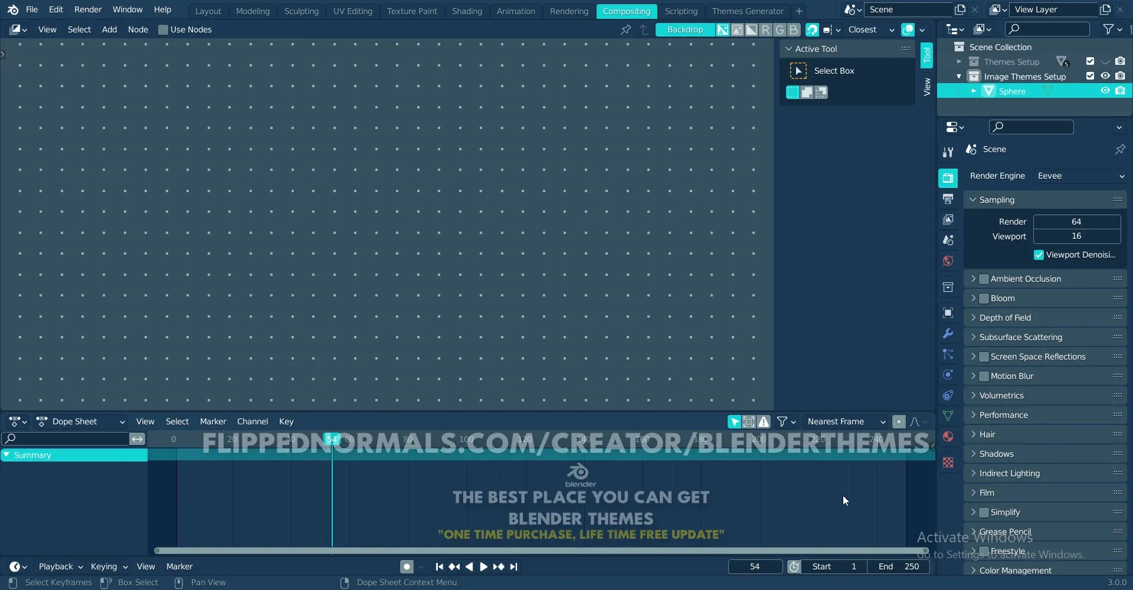Open the Material properties tab
The width and height of the screenshot is (1133, 590).
(948, 436)
